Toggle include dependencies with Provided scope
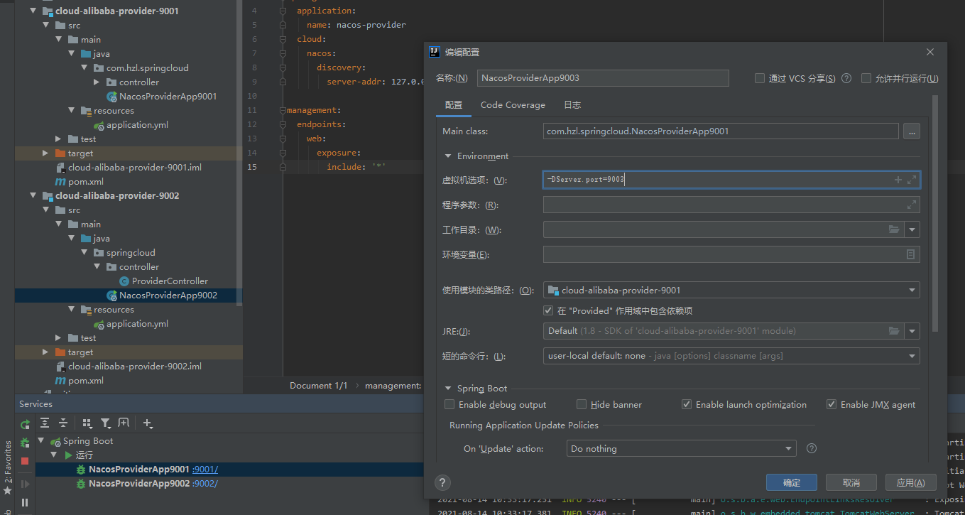The height and width of the screenshot is (515, 965). [x=548, y=310]
